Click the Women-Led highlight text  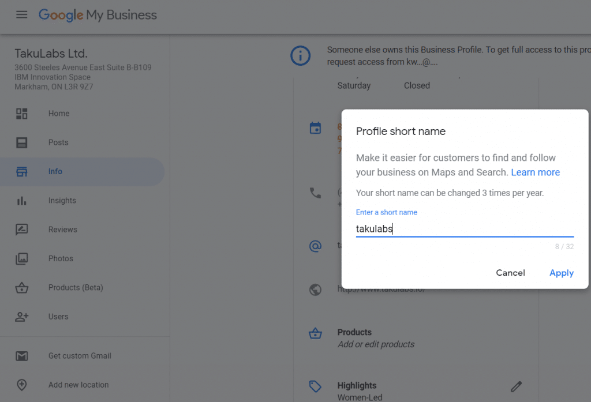click(x=360, y=397)
